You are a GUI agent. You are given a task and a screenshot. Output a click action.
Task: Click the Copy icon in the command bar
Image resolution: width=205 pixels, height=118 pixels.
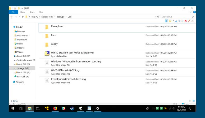click(179, 21)
